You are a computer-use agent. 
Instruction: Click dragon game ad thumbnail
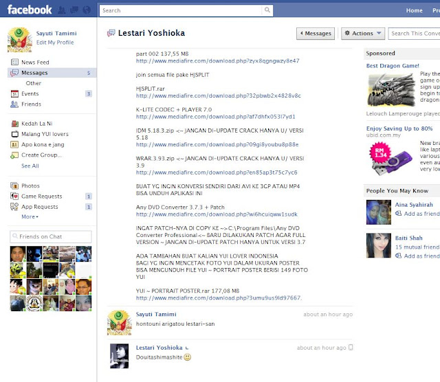(391, 90)
